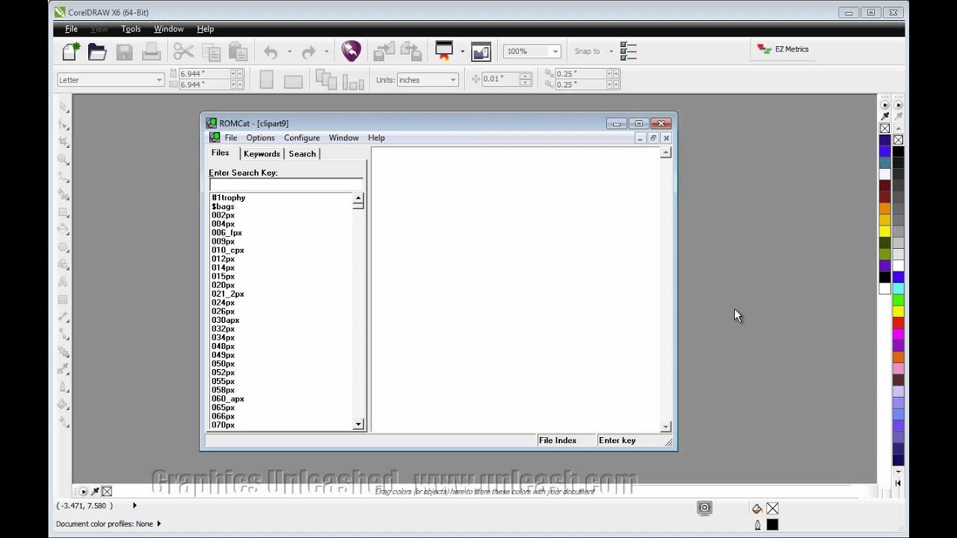Click the Enter Search Key input field

click(x=286, y=185)
